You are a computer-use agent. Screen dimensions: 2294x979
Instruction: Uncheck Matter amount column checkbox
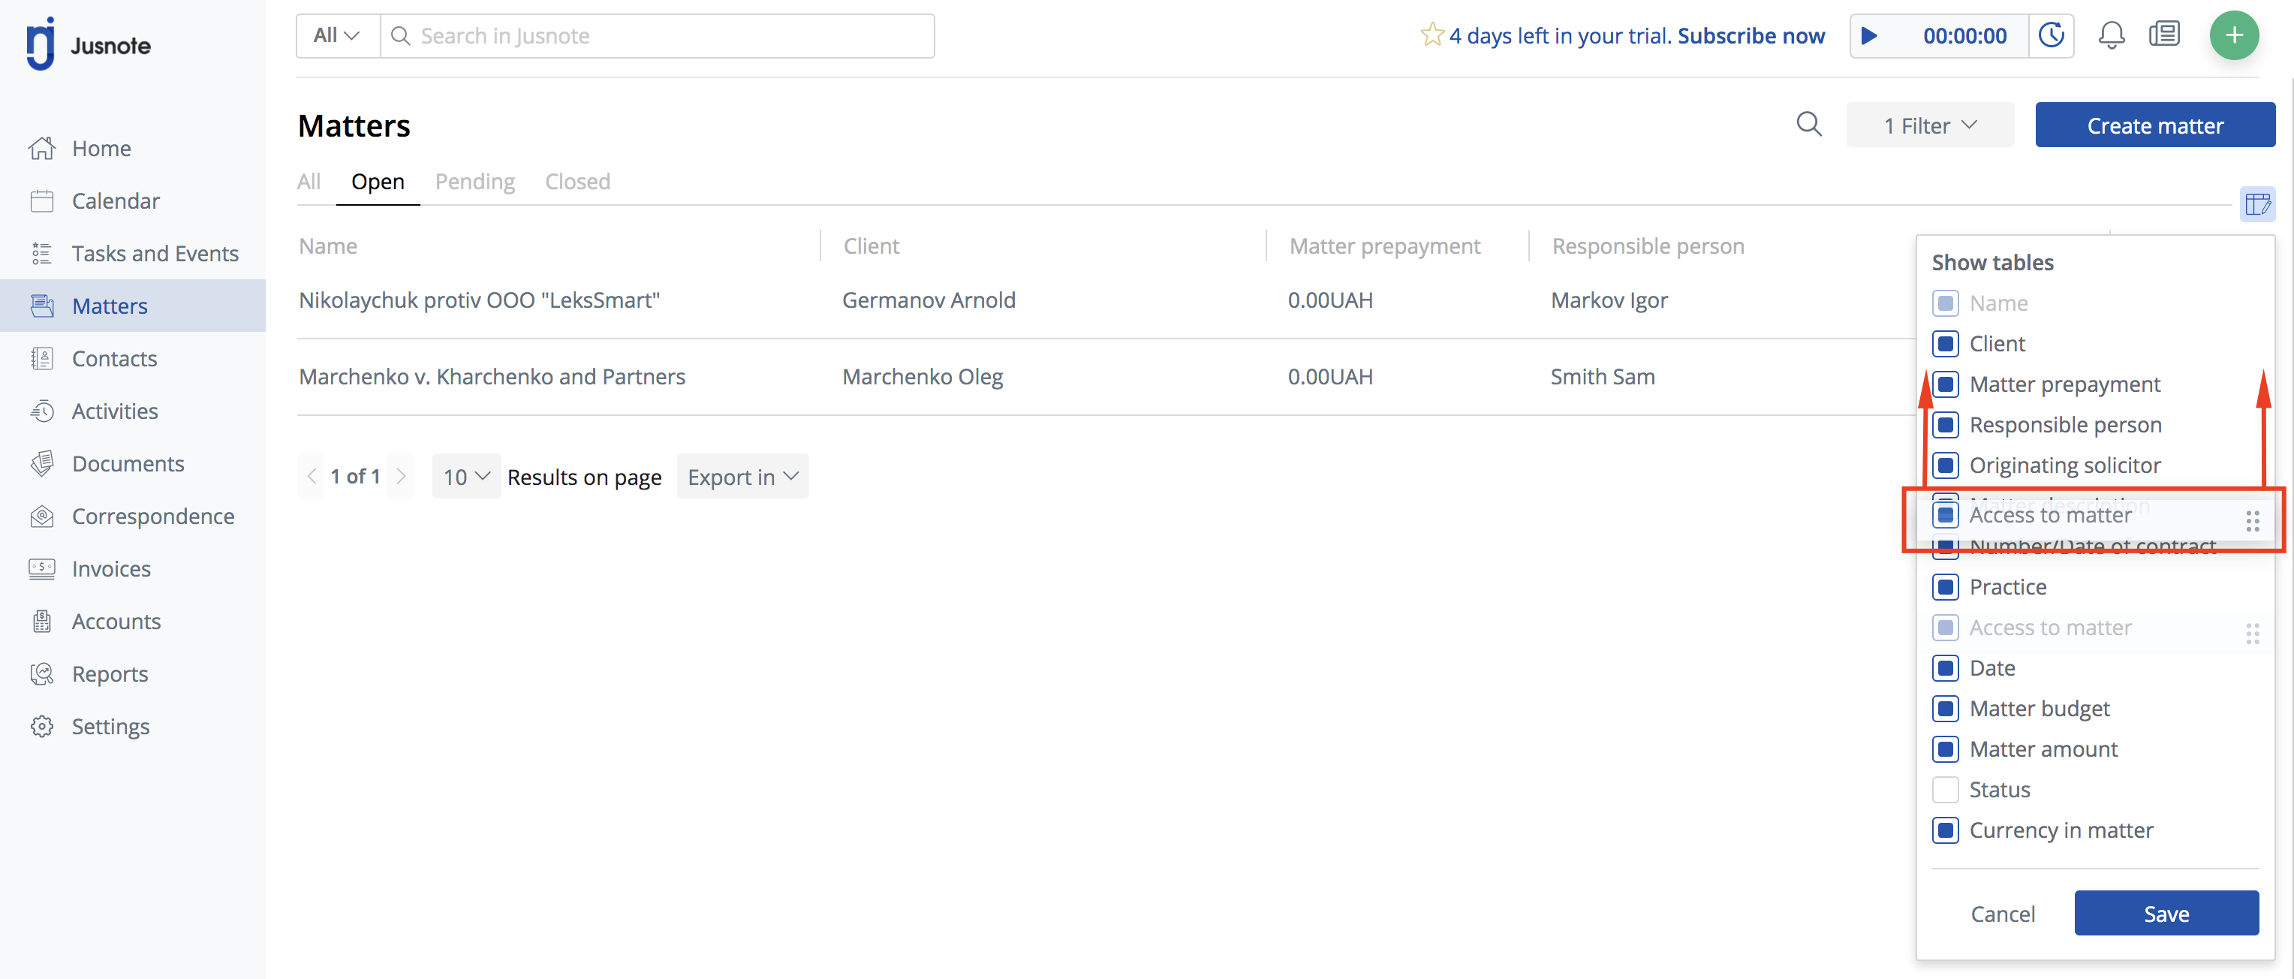pos(1945,749)
